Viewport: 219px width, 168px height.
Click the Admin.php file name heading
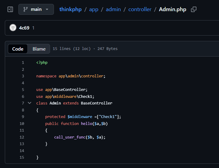[x=172, y=9]
